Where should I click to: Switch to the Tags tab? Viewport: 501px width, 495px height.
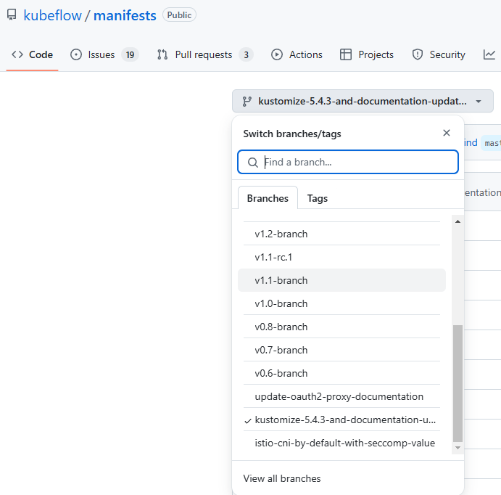click(x=318, y=198)
